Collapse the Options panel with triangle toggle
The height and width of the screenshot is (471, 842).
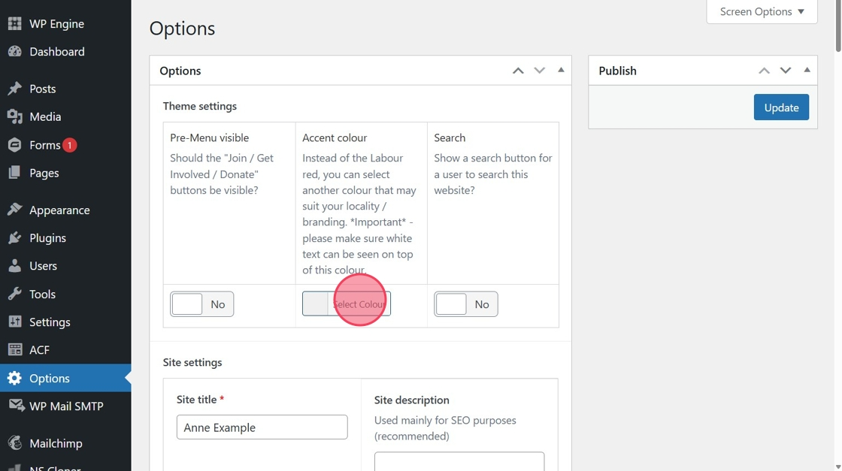pos(561,70)
